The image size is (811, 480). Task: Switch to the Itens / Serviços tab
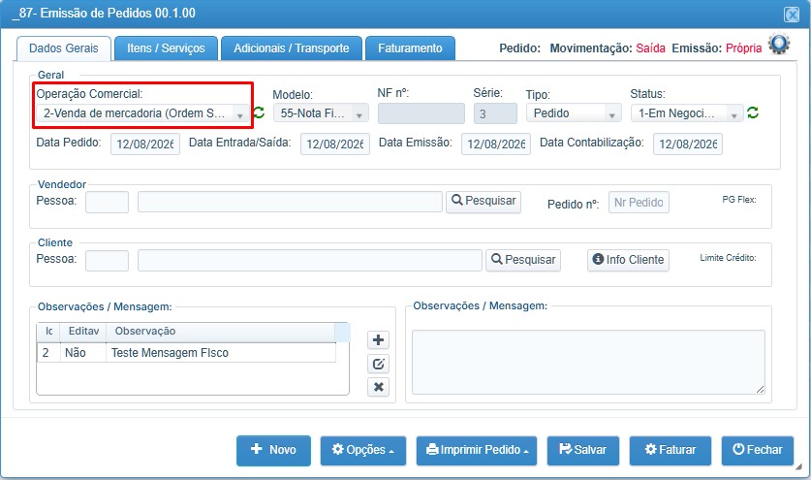[166, 48]
